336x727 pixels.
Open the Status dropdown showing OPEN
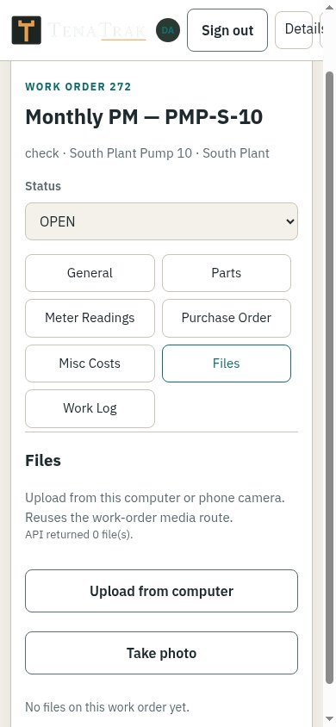[161, 221]
